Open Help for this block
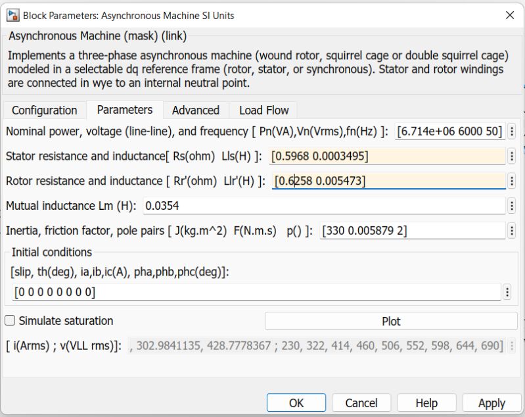 pyautogui.click(x=426, y=403)
